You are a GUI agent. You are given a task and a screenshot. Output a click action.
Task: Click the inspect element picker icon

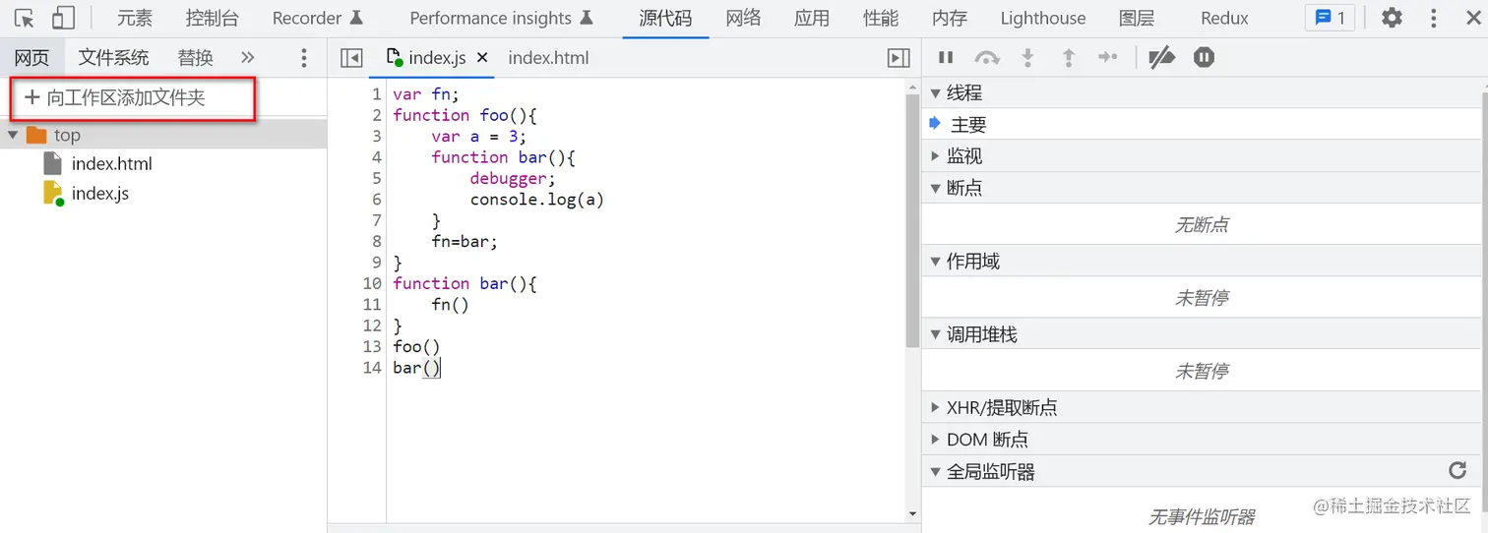25,18
